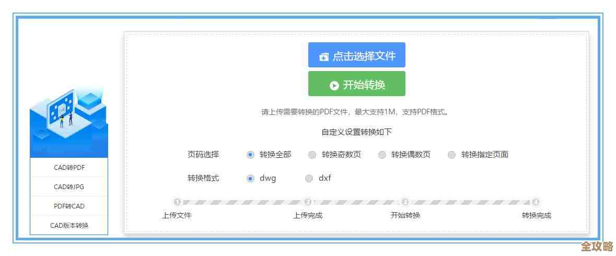Pick the 转换偶数页 radio option

382,155
